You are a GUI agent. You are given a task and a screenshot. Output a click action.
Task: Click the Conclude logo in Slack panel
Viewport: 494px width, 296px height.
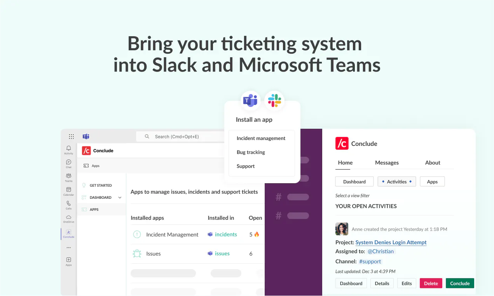[x=342, y=144]
